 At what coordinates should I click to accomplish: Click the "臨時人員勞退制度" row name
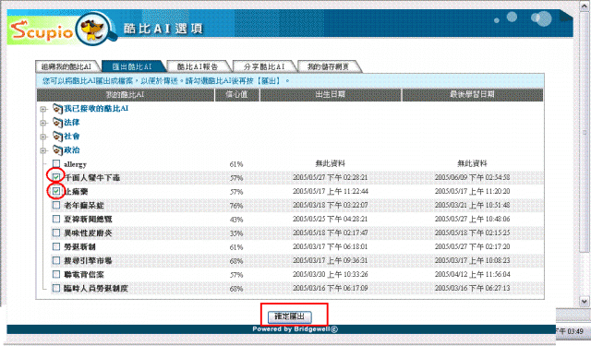click(x=96, y=289)
